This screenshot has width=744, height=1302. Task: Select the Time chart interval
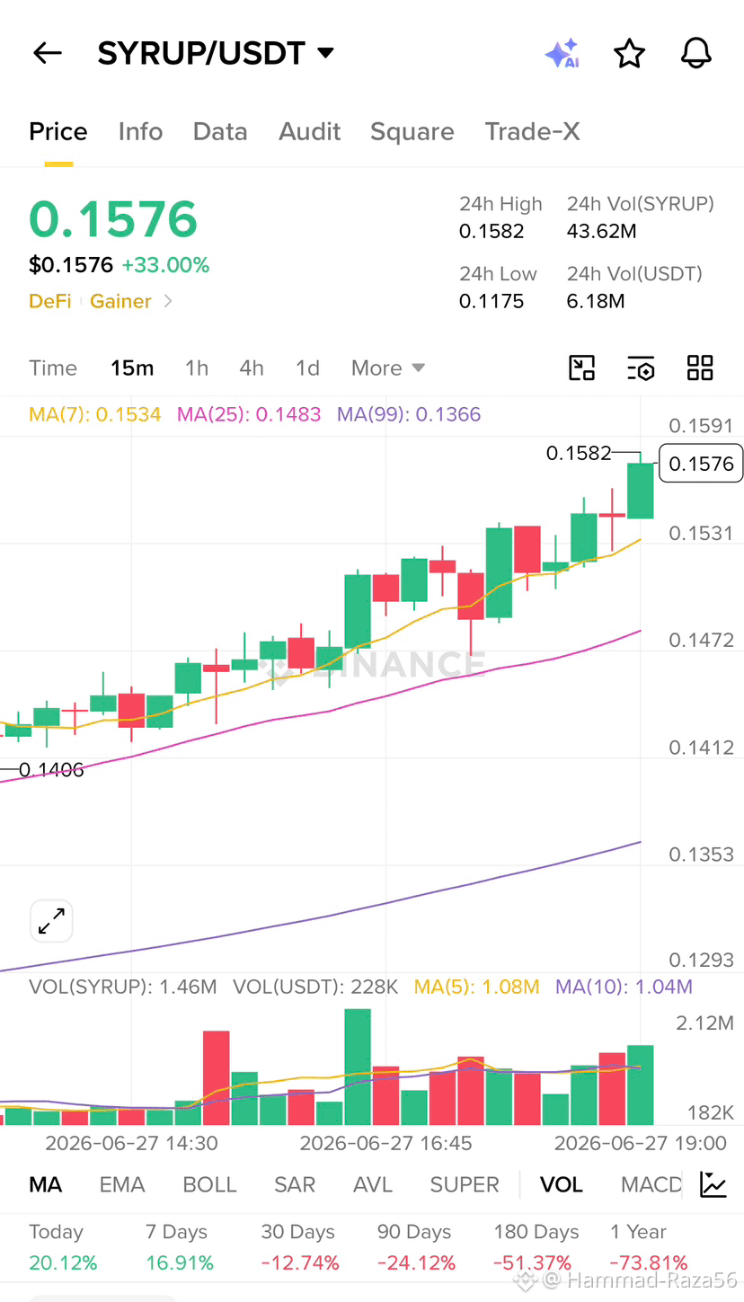(x=53, y=368)
